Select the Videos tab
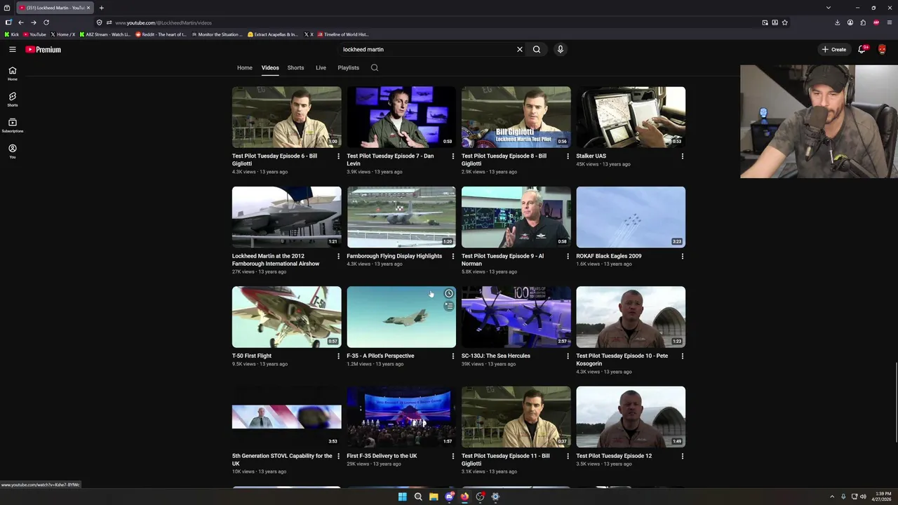This screenshot has height=505, width=898. coord(270,68)
